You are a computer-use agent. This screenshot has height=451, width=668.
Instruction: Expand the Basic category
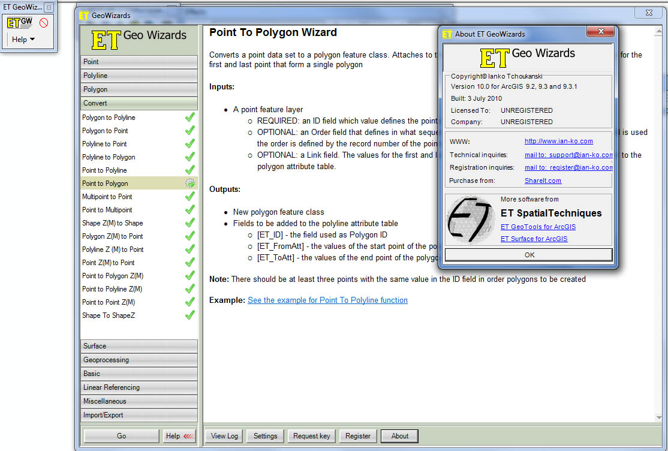coord(139,374)
